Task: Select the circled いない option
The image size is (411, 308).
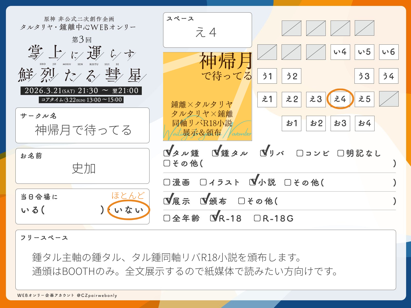Action: (128, 210)
